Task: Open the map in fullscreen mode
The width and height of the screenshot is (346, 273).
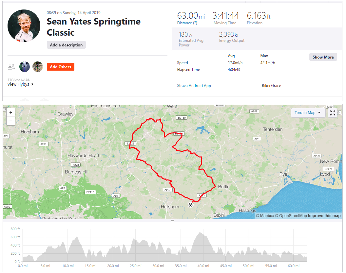Action: (x=333, y=113)
